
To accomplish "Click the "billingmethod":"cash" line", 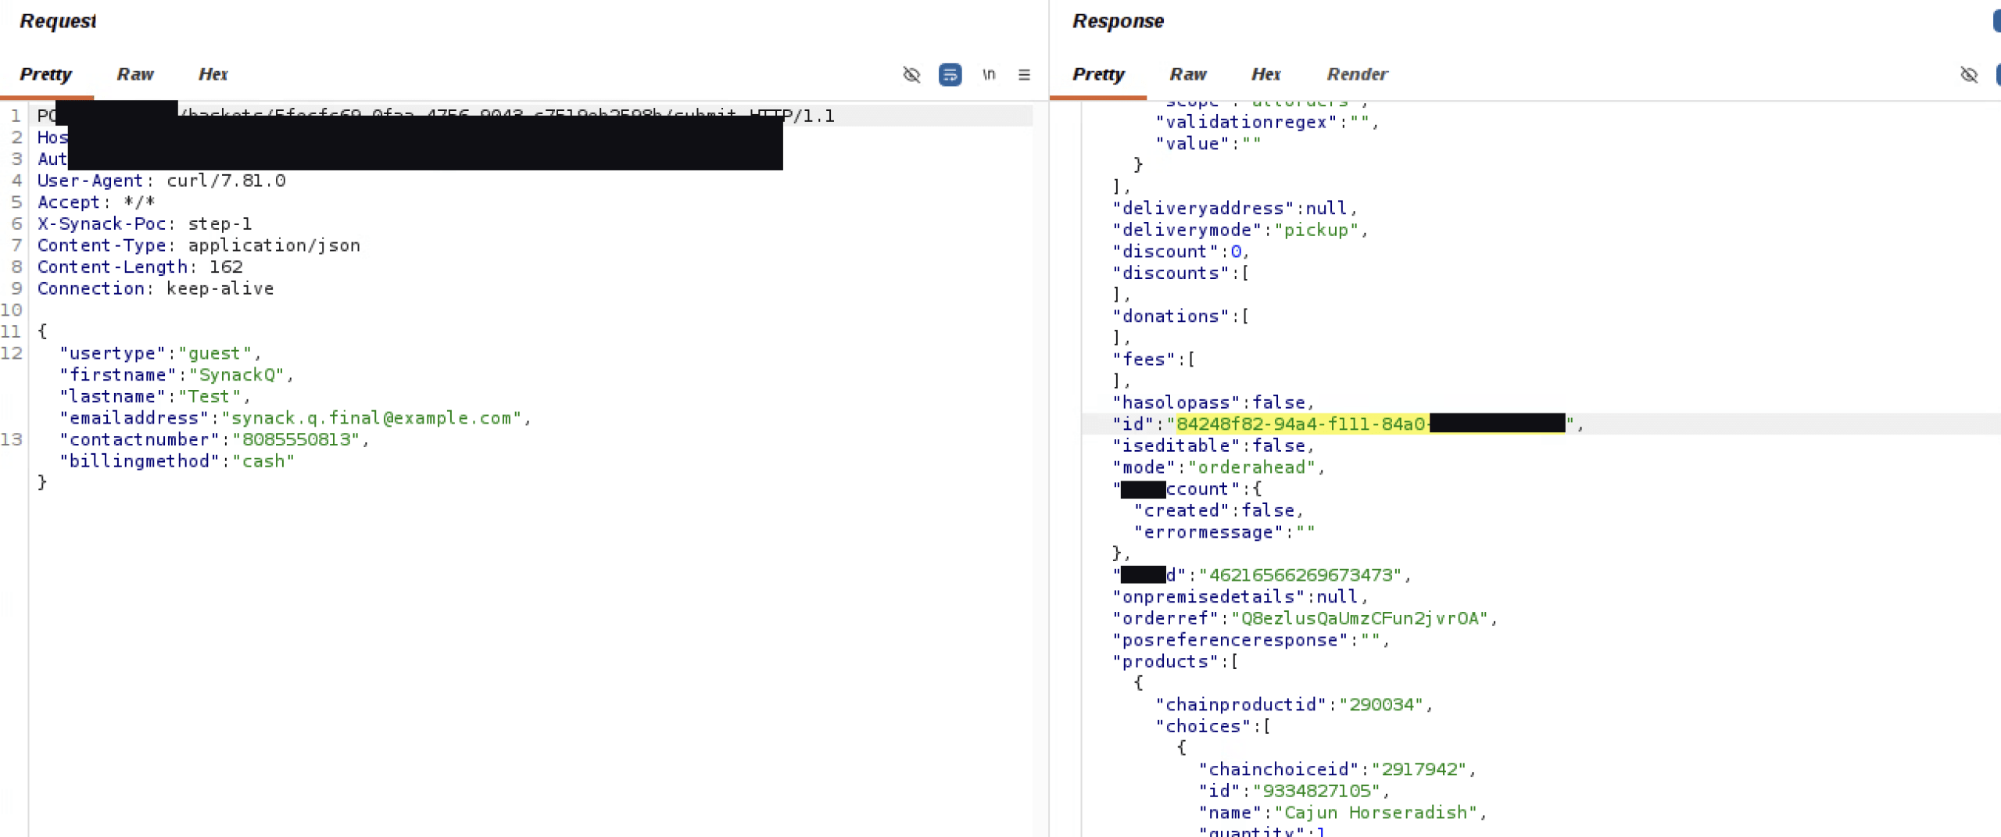I will pyautogui.click(x=177, y=461).
